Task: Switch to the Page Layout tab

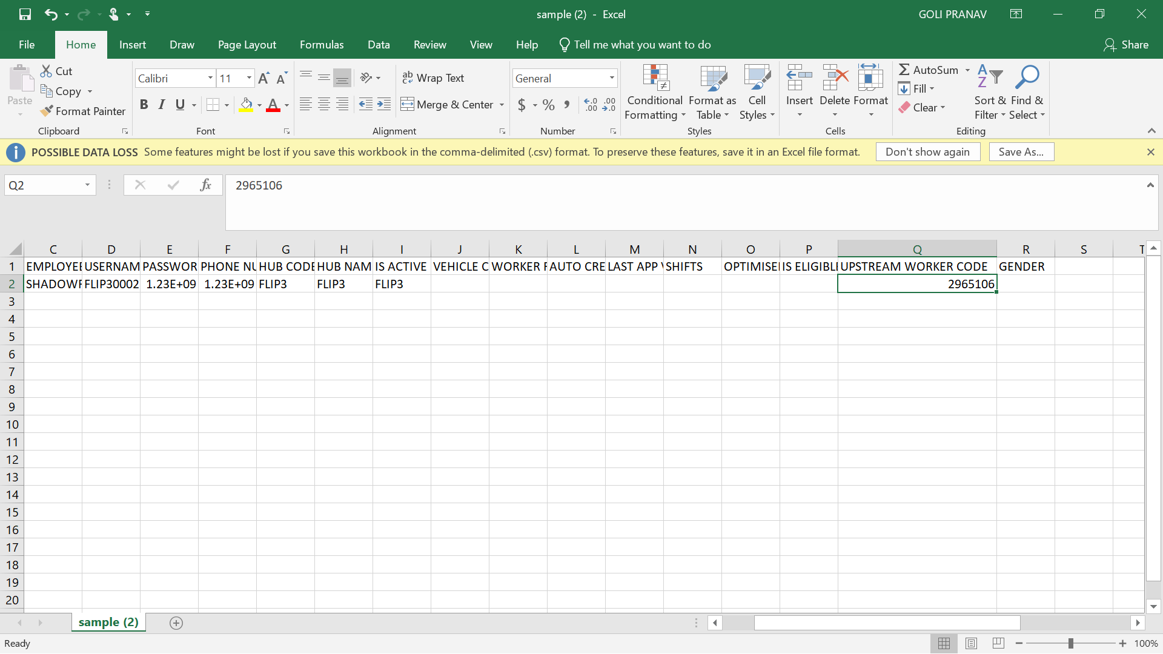Action: (x=247, y=45)
